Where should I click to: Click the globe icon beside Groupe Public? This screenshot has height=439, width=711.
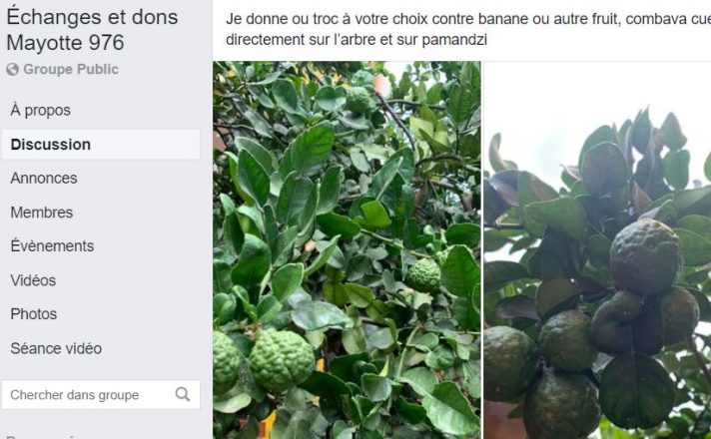click(x=13, y=69)
